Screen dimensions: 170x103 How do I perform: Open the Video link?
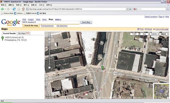[38, 19]
